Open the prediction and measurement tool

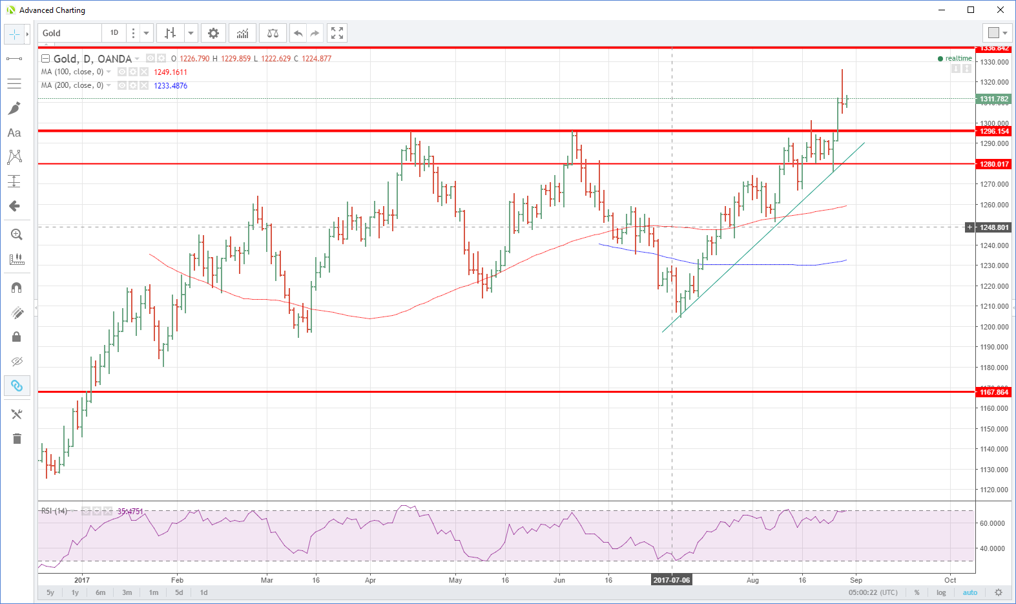coord(14,182)
